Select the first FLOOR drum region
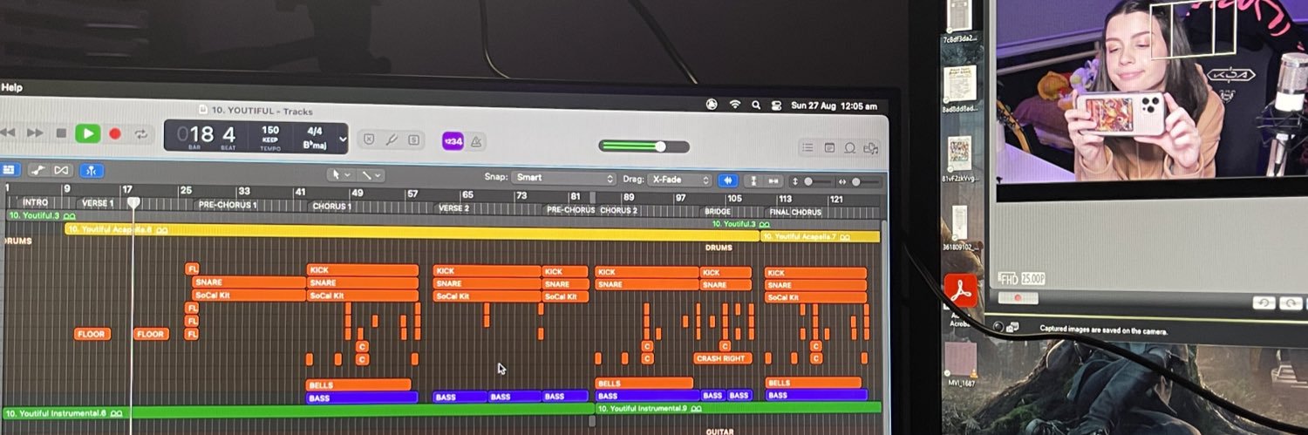Screen dimensions: 1308x435 pos(92,334)
